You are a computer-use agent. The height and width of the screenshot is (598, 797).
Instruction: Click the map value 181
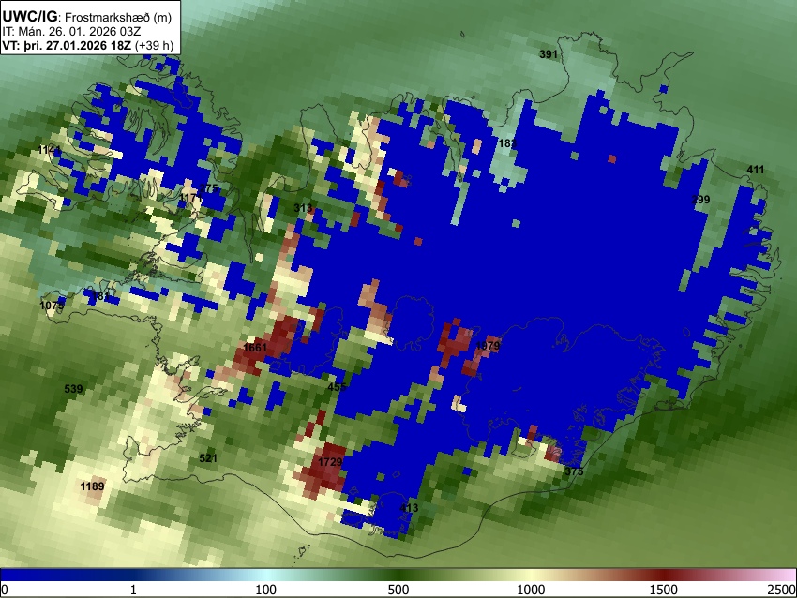pos(99,295)
